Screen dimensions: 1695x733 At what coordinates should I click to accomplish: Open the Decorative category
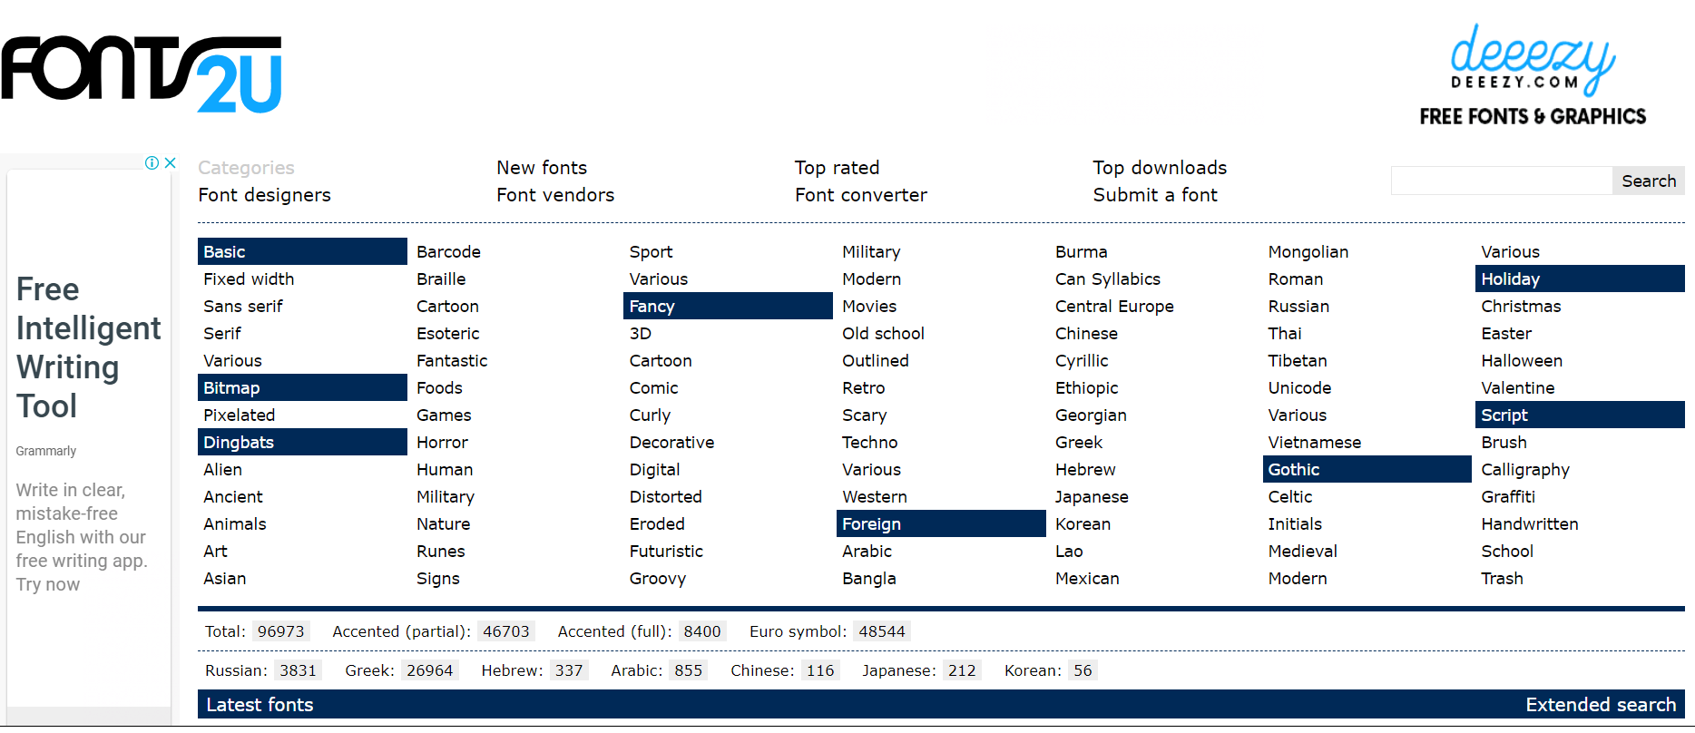click(x=671, y=442)
